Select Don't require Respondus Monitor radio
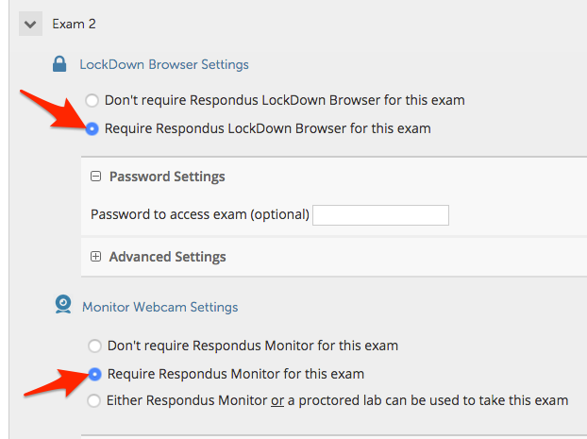The width and height of the screenshot is (587, 439). point(94,346)
